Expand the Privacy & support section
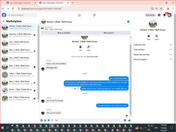Viewport: 176px width, 132px height. click(153, 59)
